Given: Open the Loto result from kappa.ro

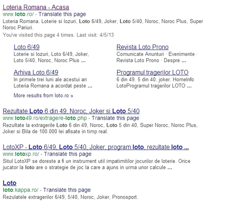Looking at the screenshot, I should click(x=9, y=183).
